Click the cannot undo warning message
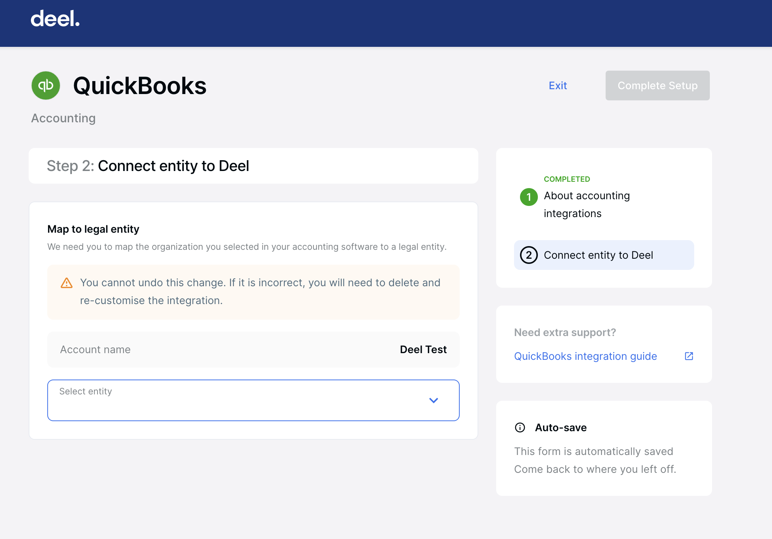772x539 pixels. point(260,291)
